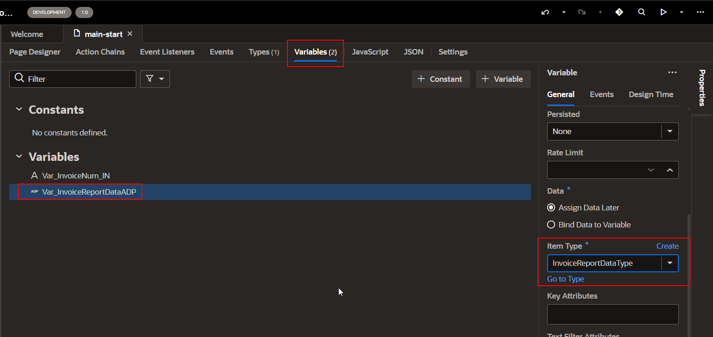Click the Redo icon in top toolbar
Viewport: 713px width, 337px height.
click(582, 12)
